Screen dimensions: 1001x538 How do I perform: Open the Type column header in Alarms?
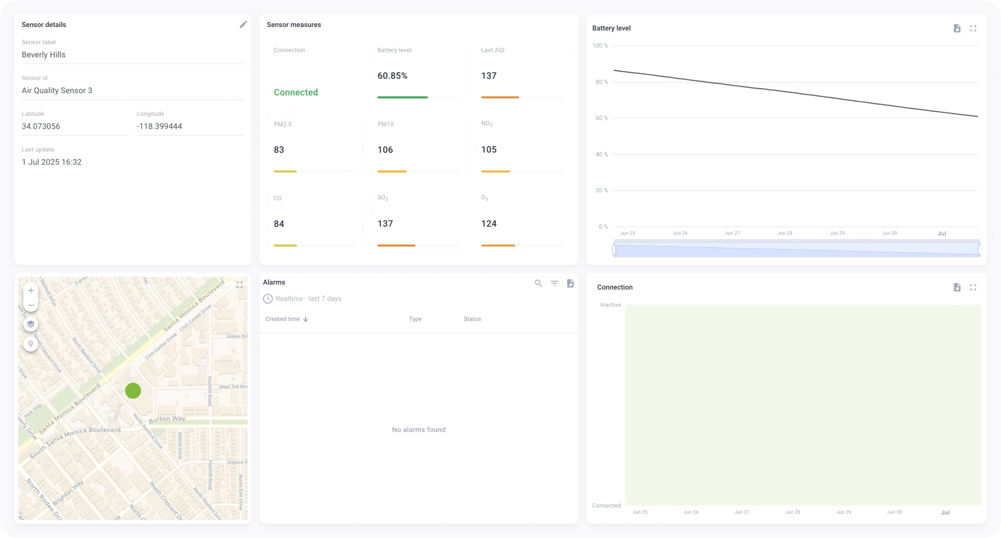click(415, 319)
